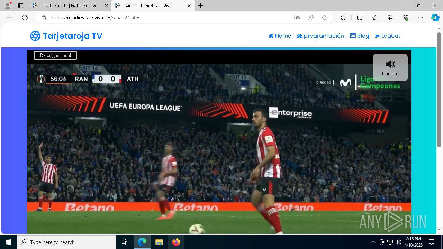The width and height of the screenshot is (443, 249).
Task: Click the browser profile avatar icon
Action: tap(8, 6)
